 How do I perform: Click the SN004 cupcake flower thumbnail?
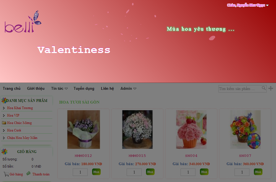tap(191, 130)
